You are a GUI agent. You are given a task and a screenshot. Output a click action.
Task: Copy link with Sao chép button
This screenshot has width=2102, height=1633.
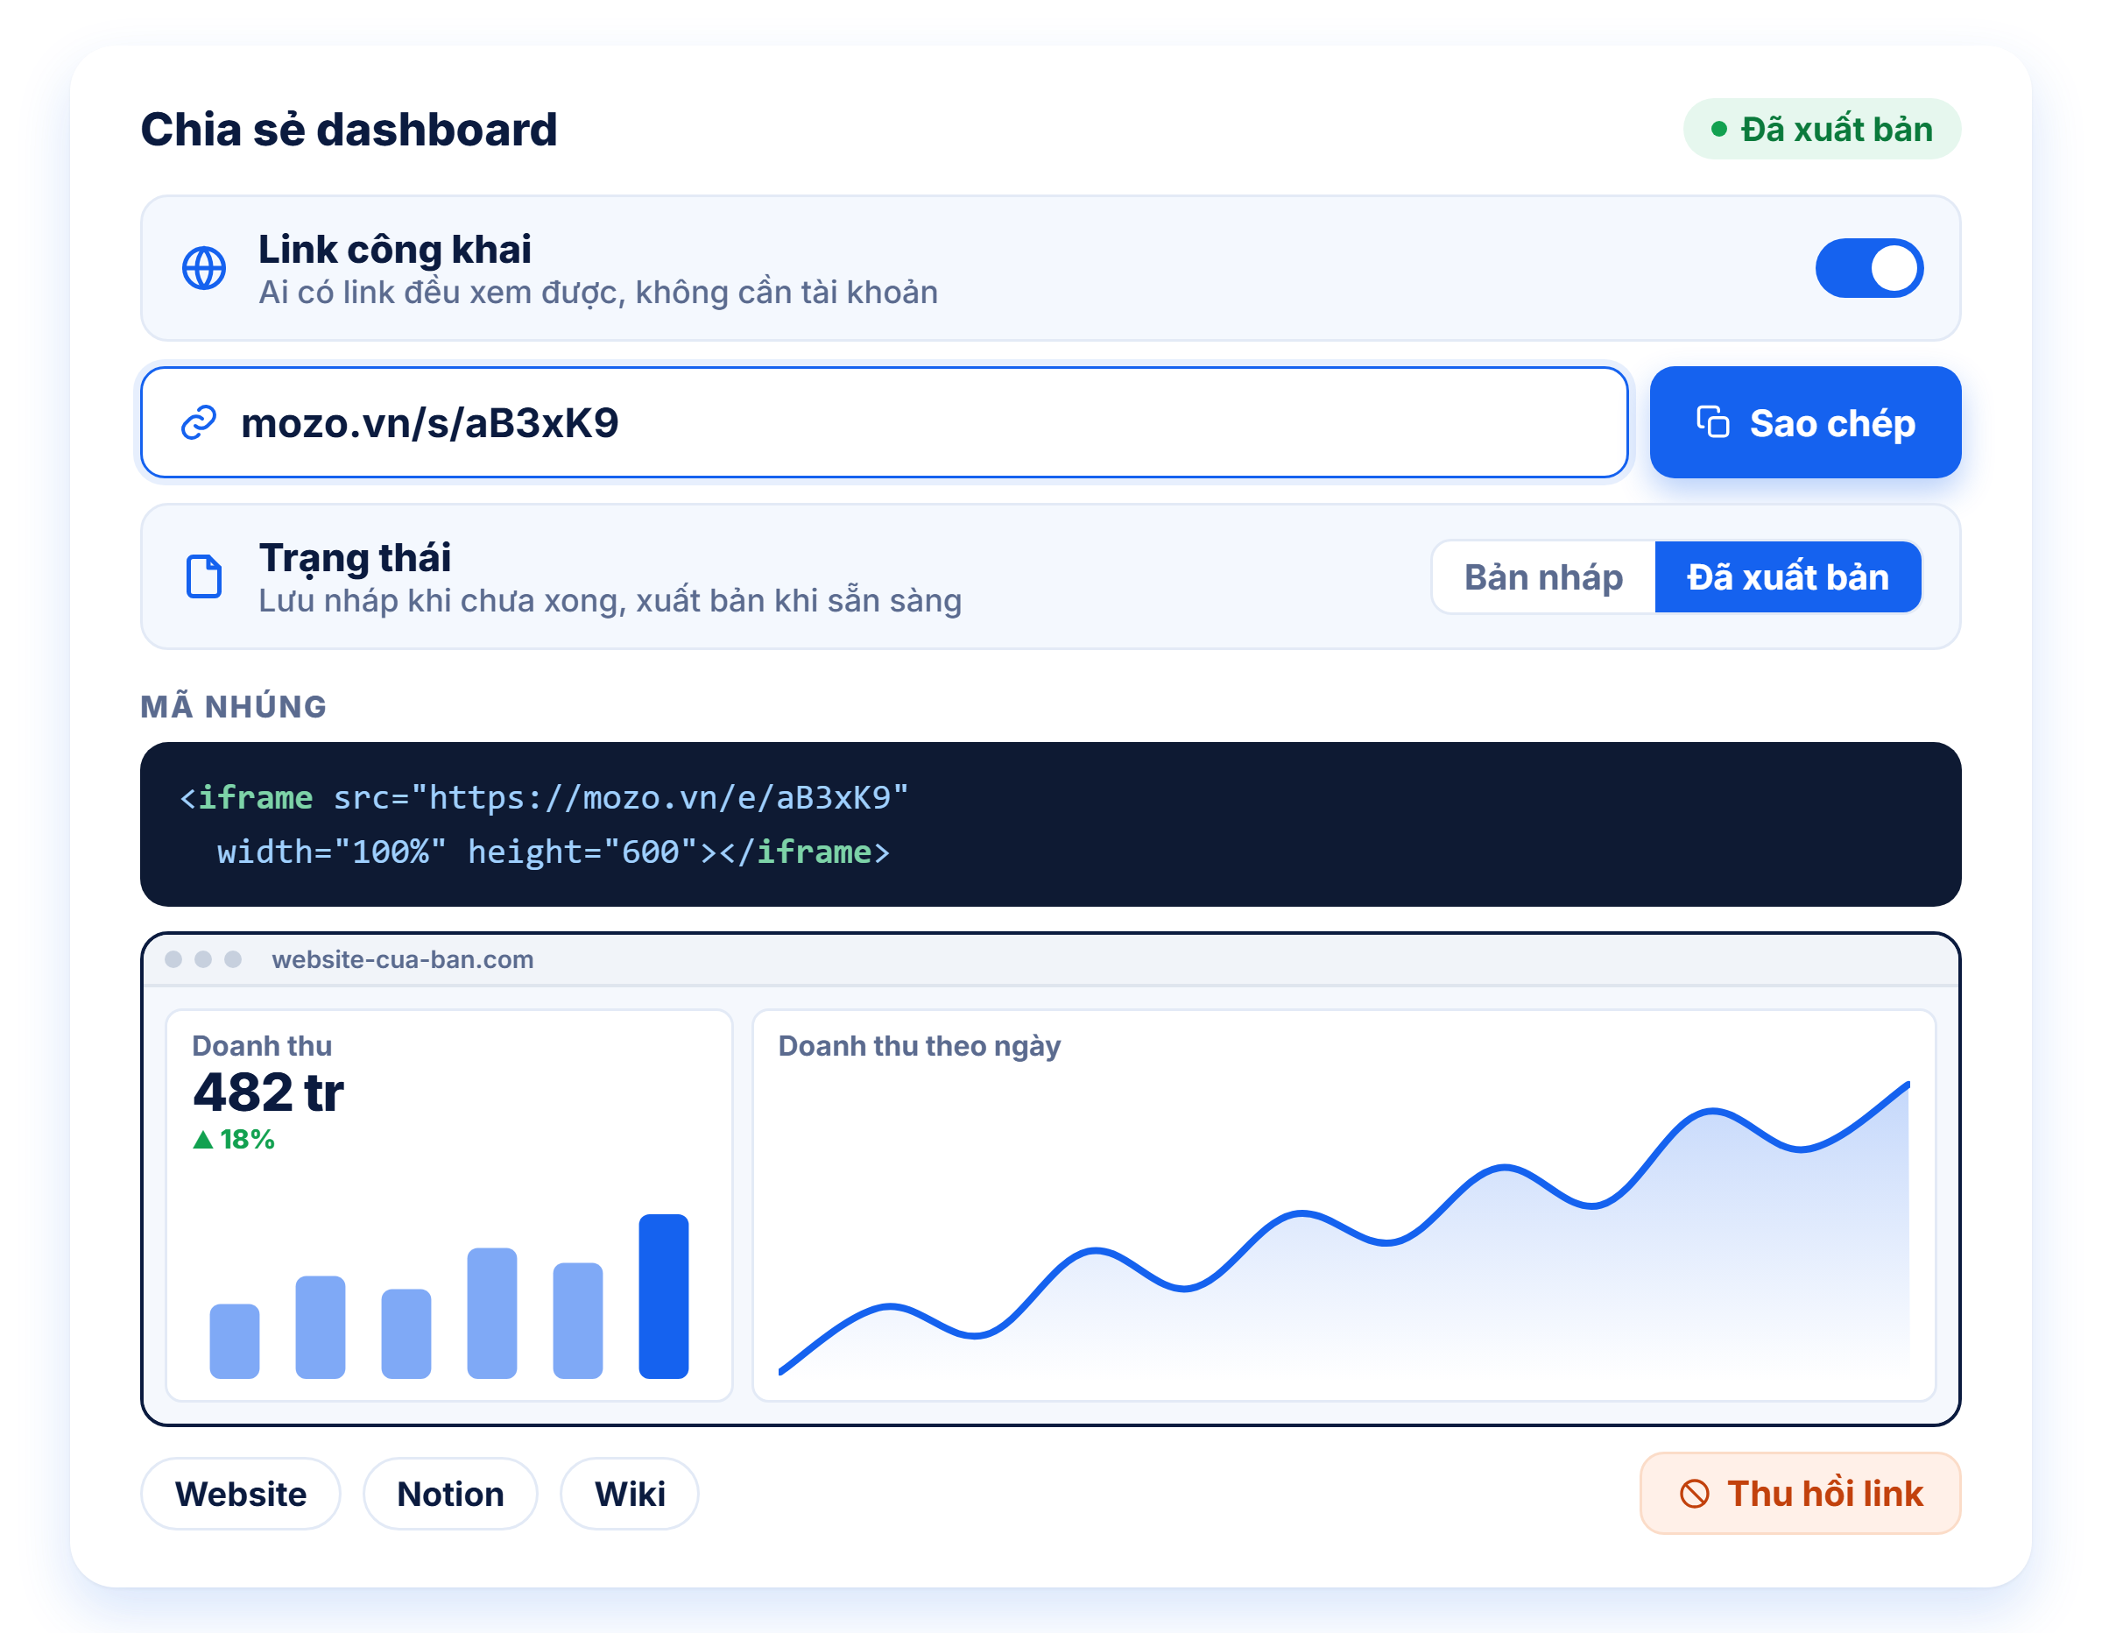pyautogui.click(x=1804, y=422)
